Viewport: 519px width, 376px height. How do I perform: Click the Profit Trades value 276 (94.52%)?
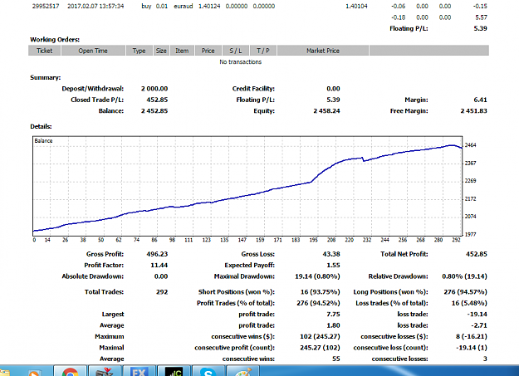(x=318, y=303)
